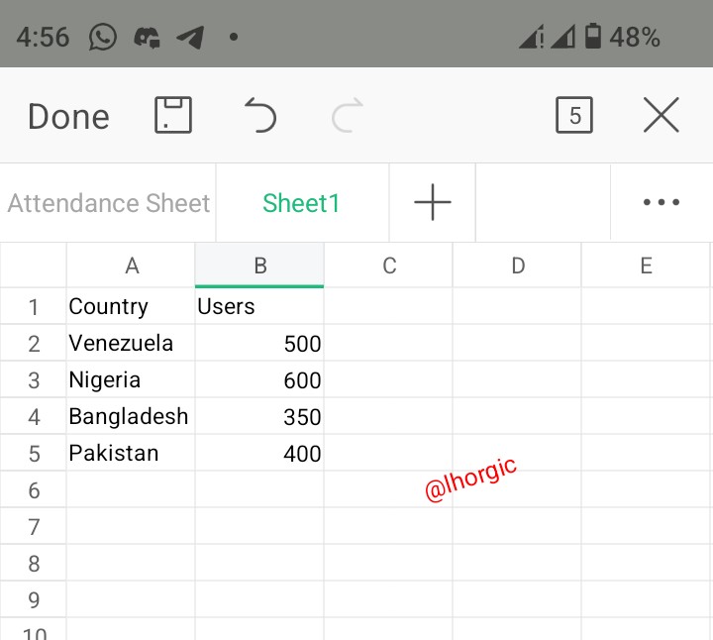Select the cell containing Pakistan
This screenshot has width=713, height=640.
[x=131, y=454]
